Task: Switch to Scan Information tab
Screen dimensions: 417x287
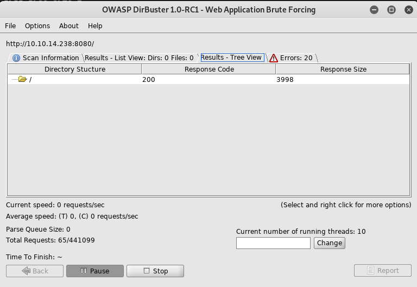Action: tap(50, 58)
